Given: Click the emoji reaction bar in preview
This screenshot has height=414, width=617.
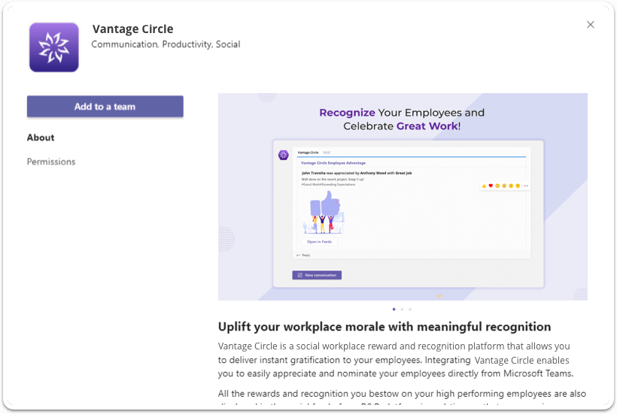Looking at the screenshot, I should 504,186.
